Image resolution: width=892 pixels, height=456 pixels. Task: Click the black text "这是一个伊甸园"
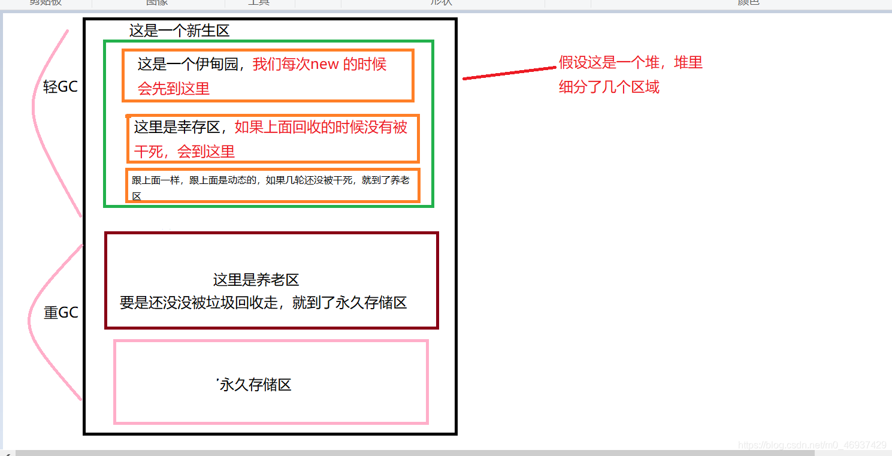pos(188,64)
